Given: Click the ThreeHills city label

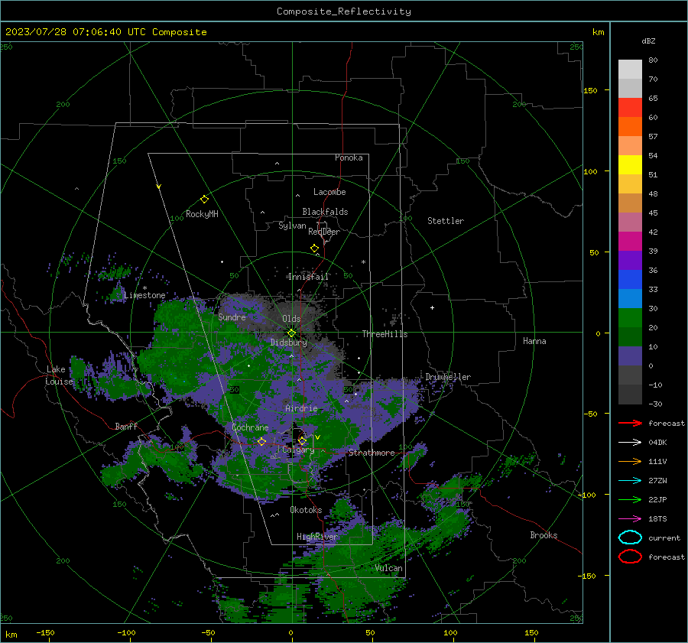Looking at the screenshot, I should click(x=385, y=334).
